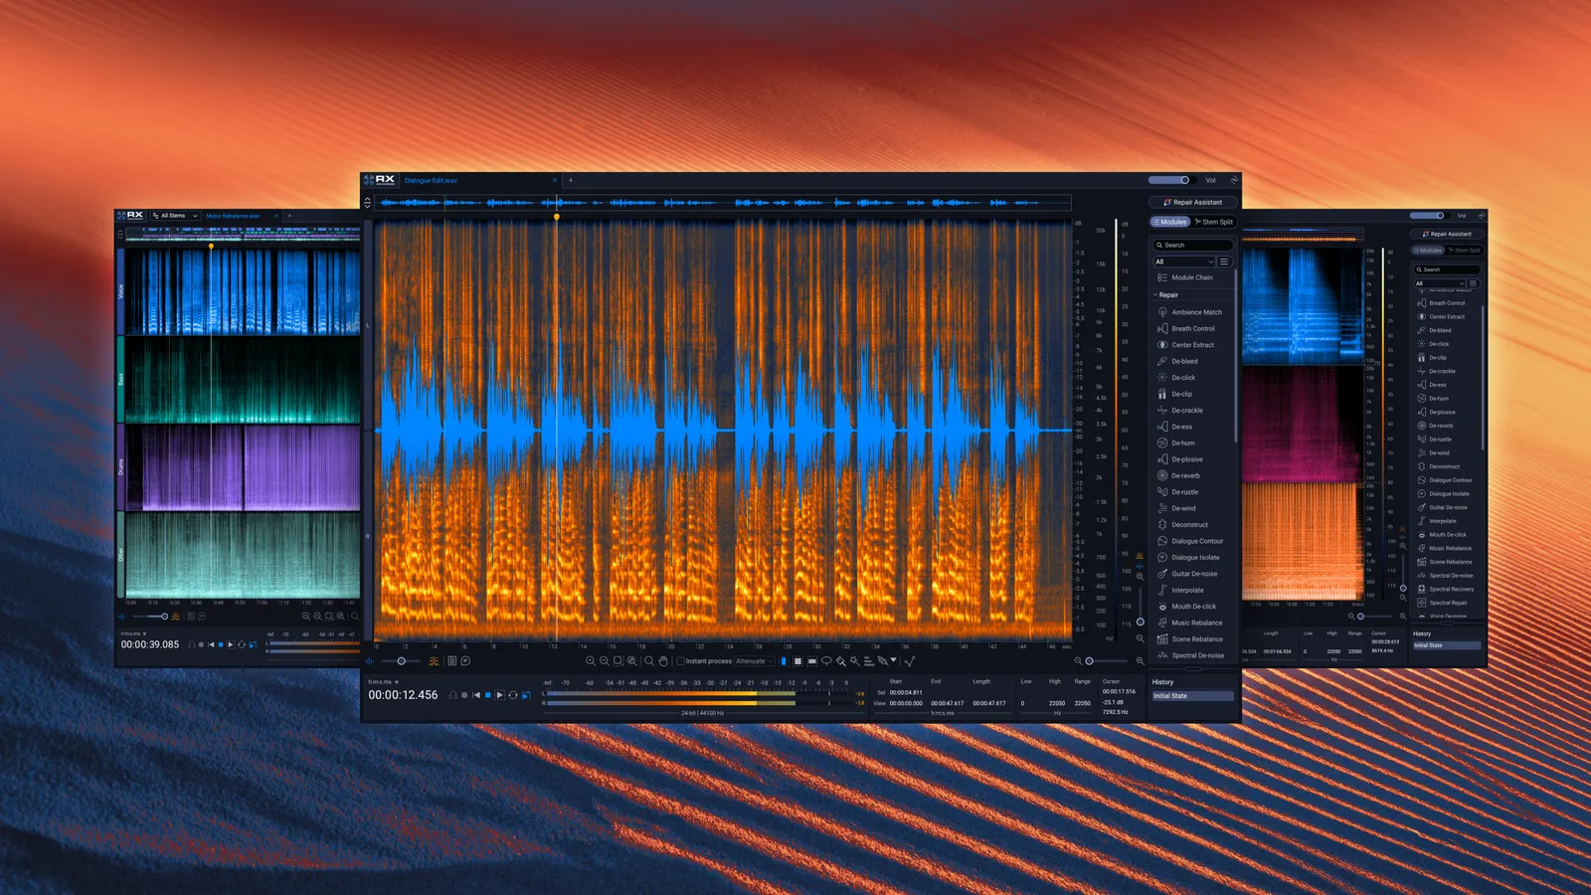This screenshot has width=1591, height=895.
Task: Open the brush tool options arrow
Action: tap(893, 659)
